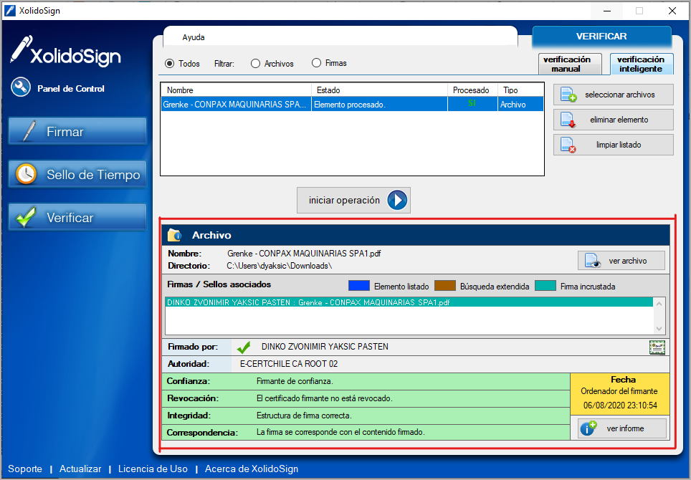Viewport: 691px width, 480px height.
Task: Select DINKO ZVONIMIR YAKSIC PASTEN signature entry
Action: [x=409, y=302]
